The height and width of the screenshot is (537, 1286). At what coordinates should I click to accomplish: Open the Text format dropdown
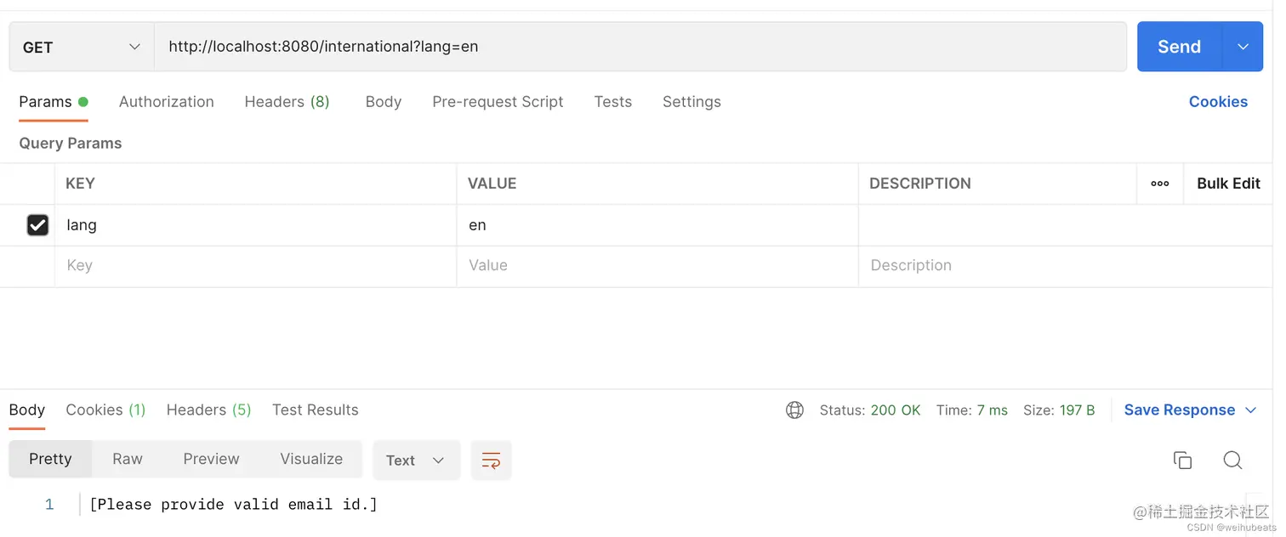(x=416, y=460)
